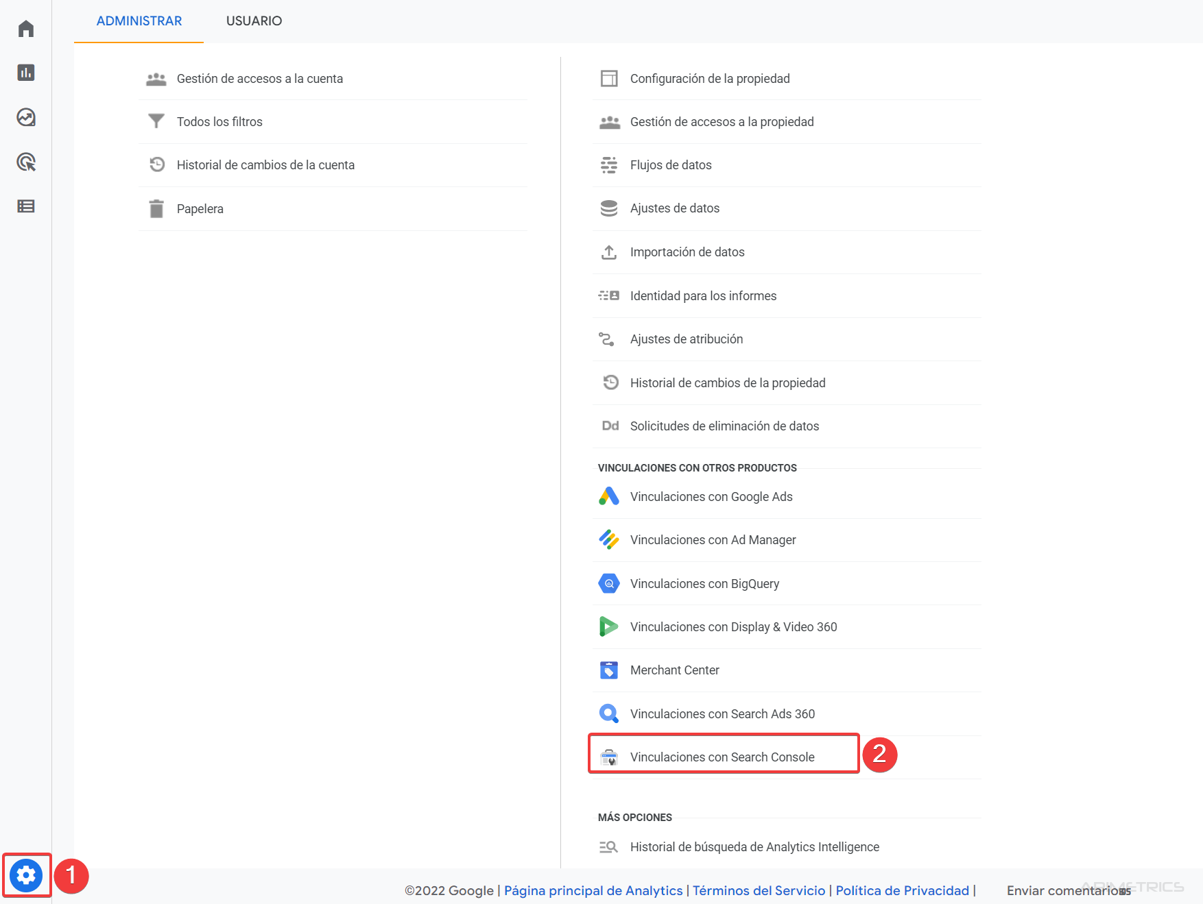This screenshot has height=904, width=1203.
Task: Click the Search Ads 360 magnifier icon
Action: tap(609, 713)
